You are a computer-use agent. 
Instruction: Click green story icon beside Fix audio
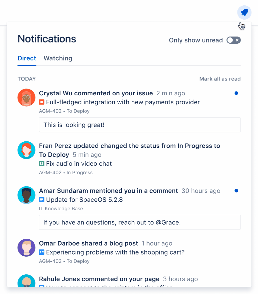[x=41, y=164]
